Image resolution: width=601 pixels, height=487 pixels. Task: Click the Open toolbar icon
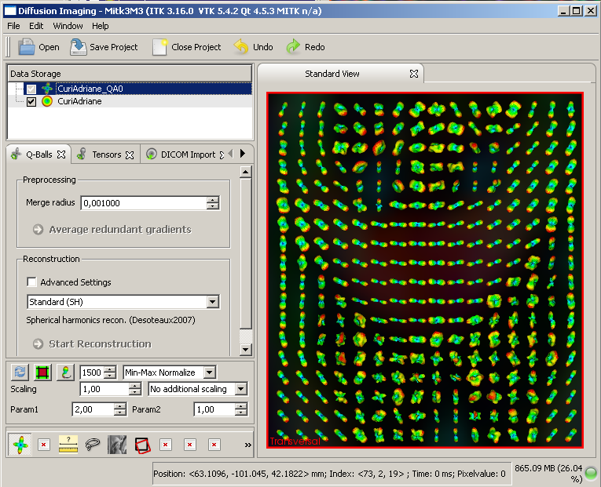click(26, 47)
